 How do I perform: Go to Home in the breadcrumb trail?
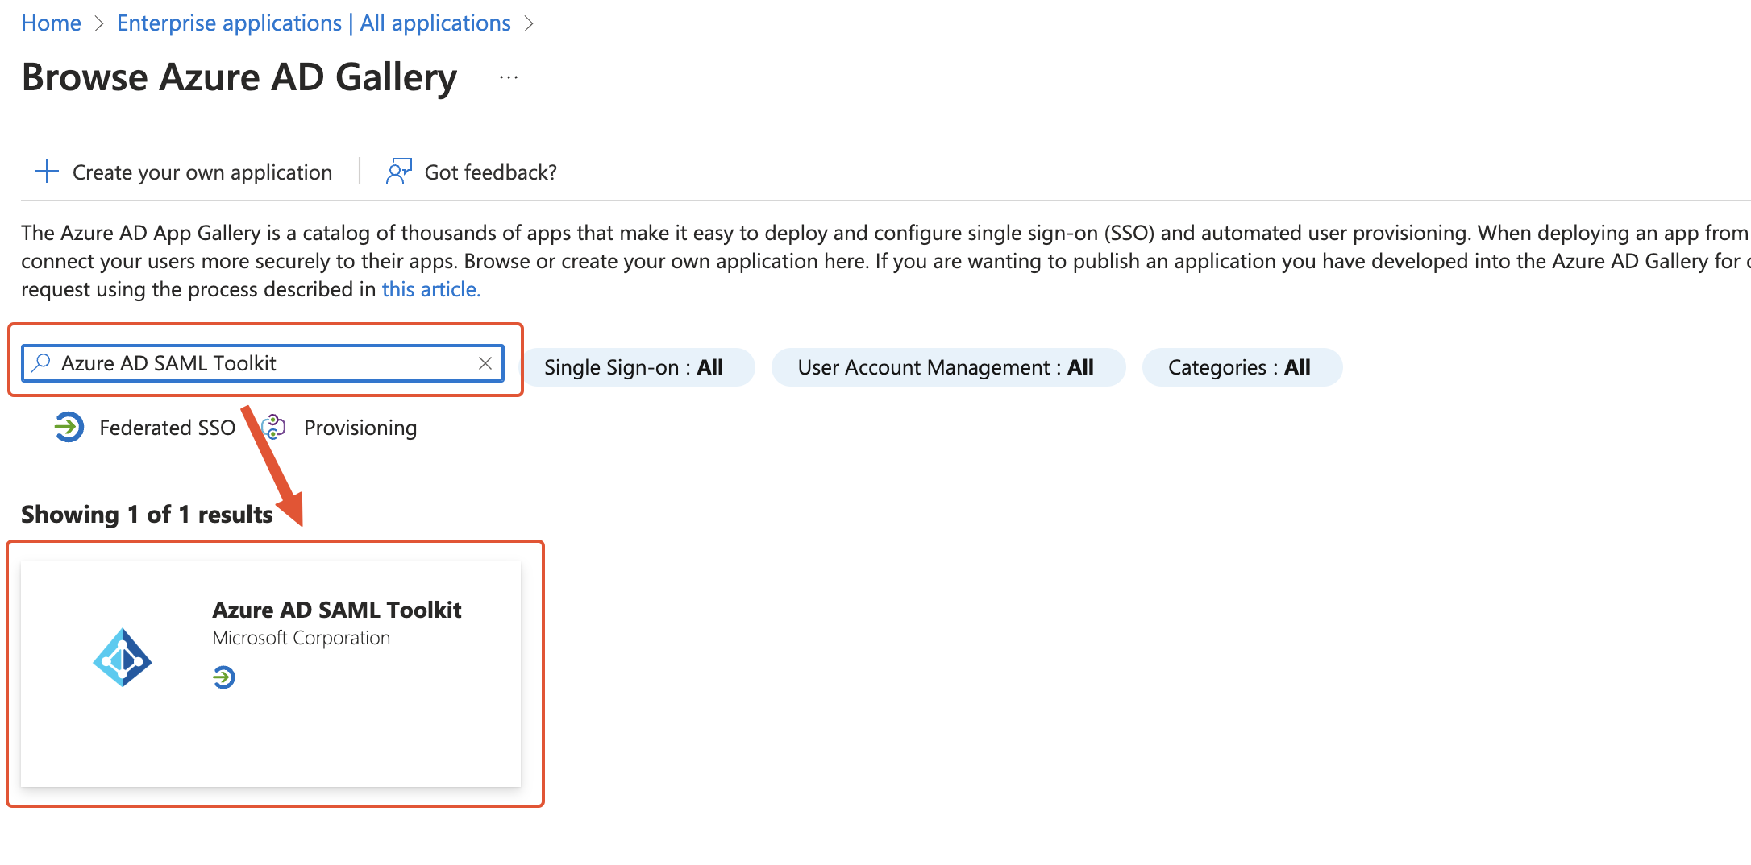tap(51, 22)
